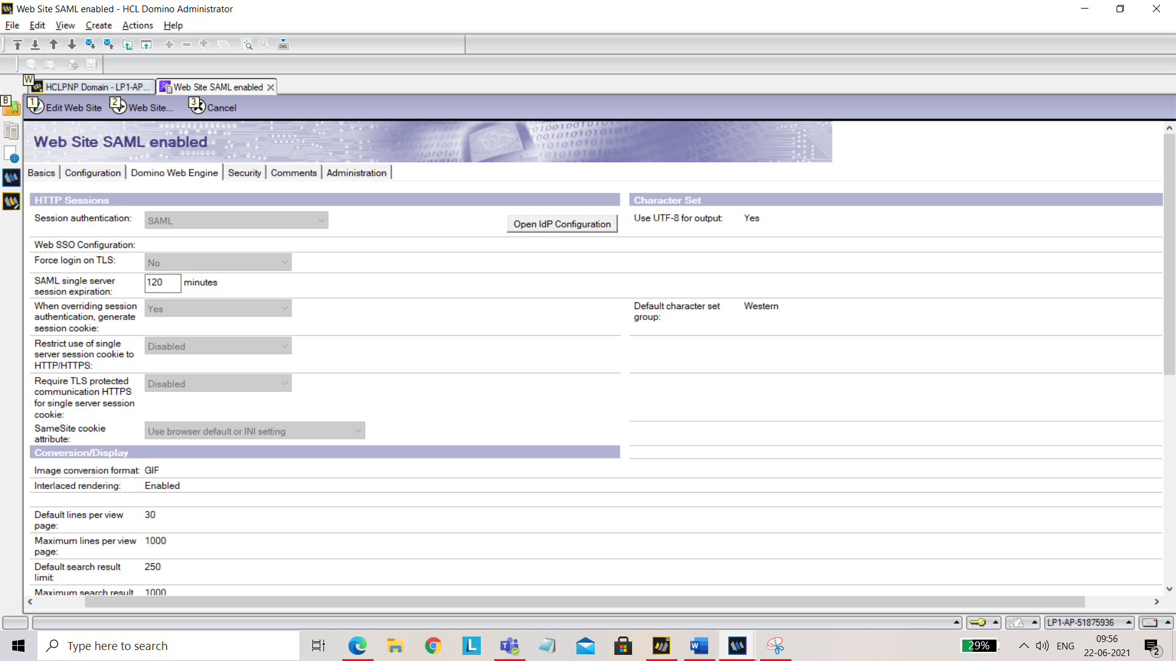Click the next unread envelope icon

(x=90, y=45)
